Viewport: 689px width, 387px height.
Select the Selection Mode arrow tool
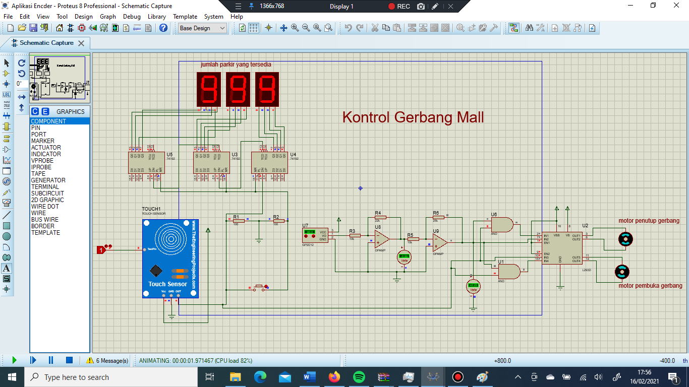[x=7, y=62]
